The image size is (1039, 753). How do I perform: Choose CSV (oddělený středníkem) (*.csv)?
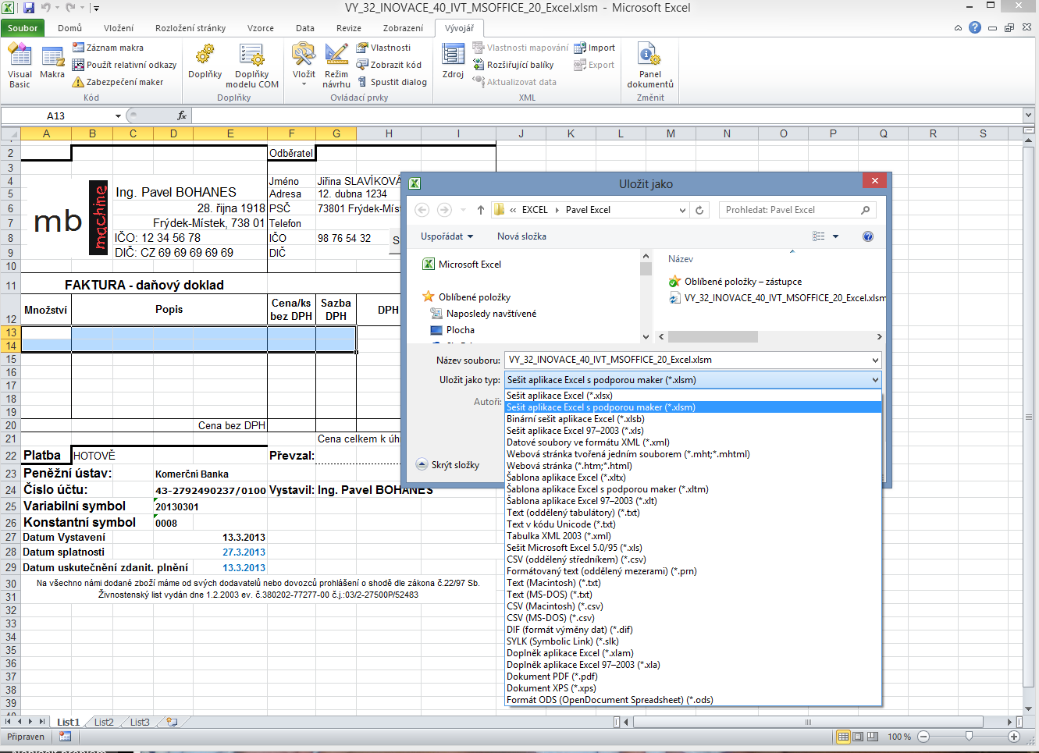(693, 559)
